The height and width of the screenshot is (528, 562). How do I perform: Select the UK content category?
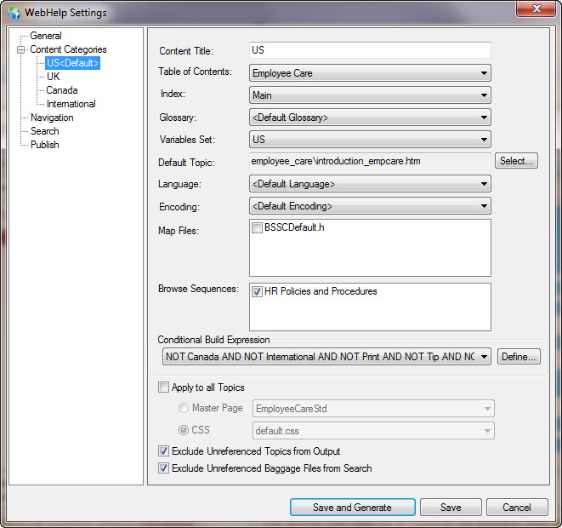tap(54, 77)
